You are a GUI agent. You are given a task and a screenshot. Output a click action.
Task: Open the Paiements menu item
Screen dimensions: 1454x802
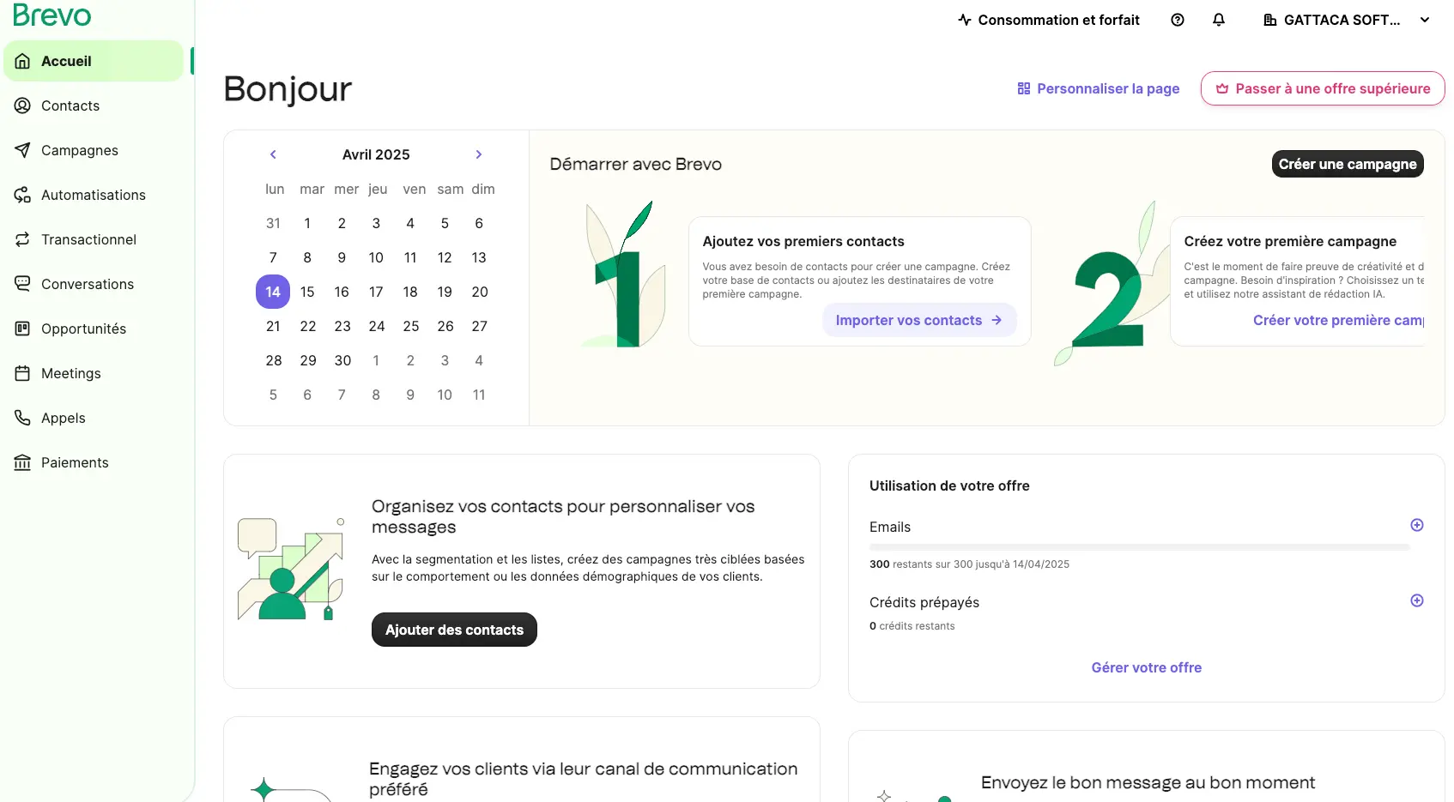(94, 462)
